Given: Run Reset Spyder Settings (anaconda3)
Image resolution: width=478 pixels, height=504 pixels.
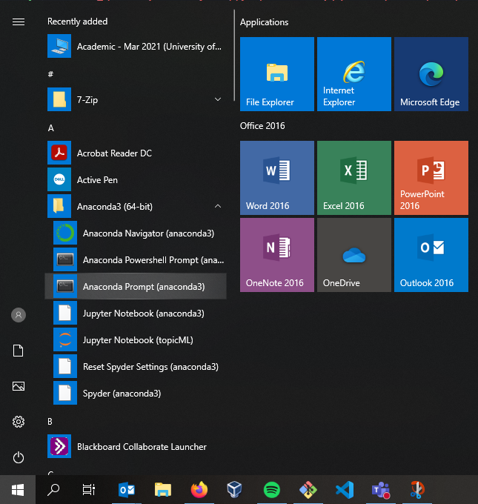Looking at the screenshot, I should 136,366.
